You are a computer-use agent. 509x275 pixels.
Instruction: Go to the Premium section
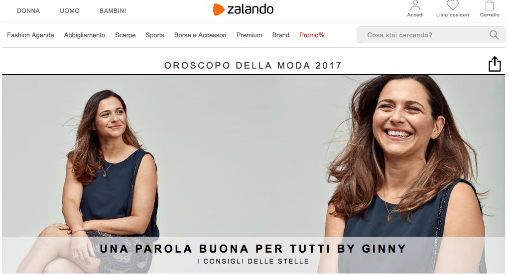pos(250,35)
